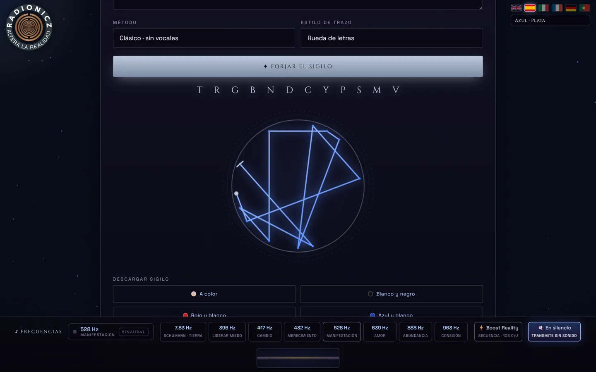This screenshot has height=372, width=596.
Task: Select the 396 Hz Liberar miedo frequency
Action: (227, 331)
